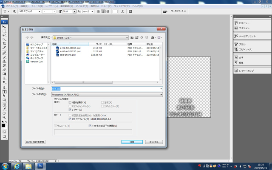Open the view menu icon in dialog toolbar
This screenshot has width=272, height=170.
click(159, 37)
